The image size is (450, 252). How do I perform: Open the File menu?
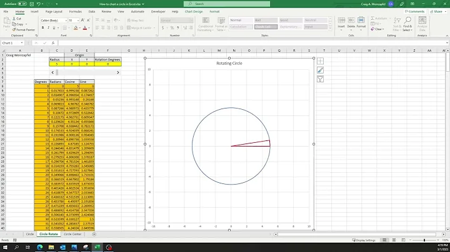pyautogui.click(x=6, y=11)
